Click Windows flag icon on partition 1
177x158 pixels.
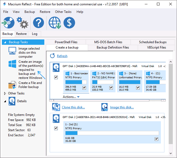point(67,74)
